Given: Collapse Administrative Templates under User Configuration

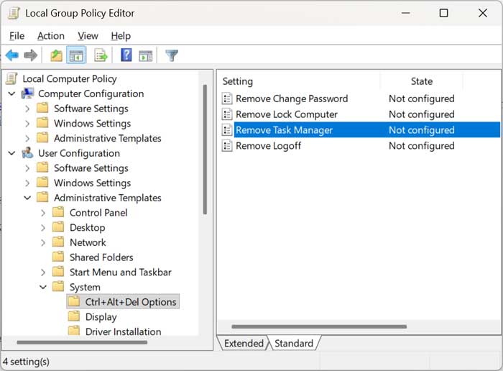Looking at the screenshot, I should [x=27, y=198].
